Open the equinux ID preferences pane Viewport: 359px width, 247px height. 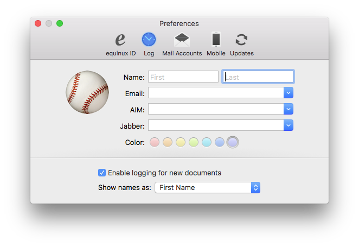120,45
